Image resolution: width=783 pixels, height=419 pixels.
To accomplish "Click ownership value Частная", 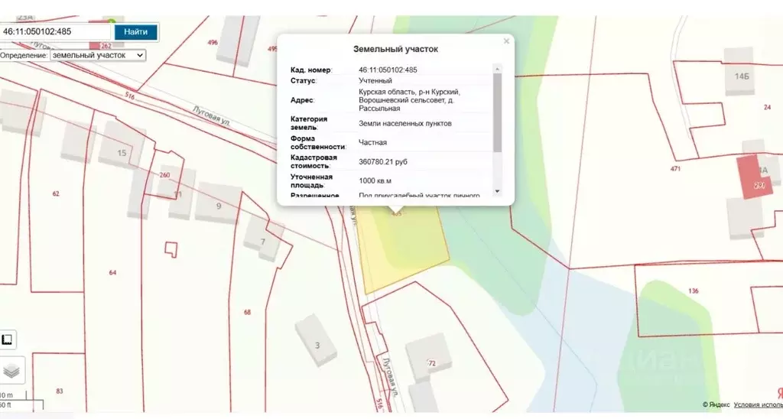I will click(372, 142).
